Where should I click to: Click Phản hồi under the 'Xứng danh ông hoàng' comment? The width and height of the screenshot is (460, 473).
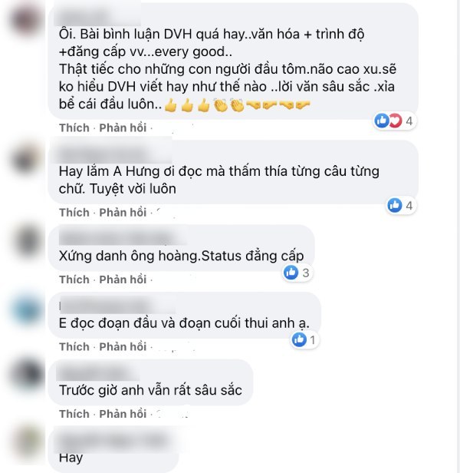click(123, 279)
